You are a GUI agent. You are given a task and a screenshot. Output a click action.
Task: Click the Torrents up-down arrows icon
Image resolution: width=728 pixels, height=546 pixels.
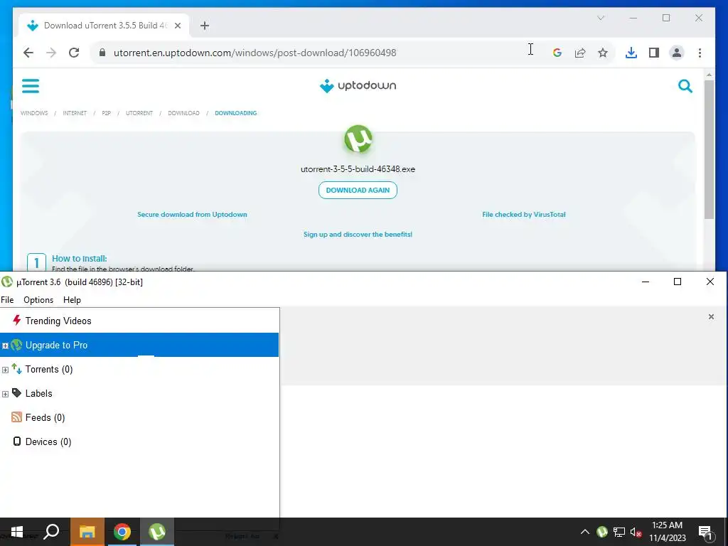tap(17, 369)
